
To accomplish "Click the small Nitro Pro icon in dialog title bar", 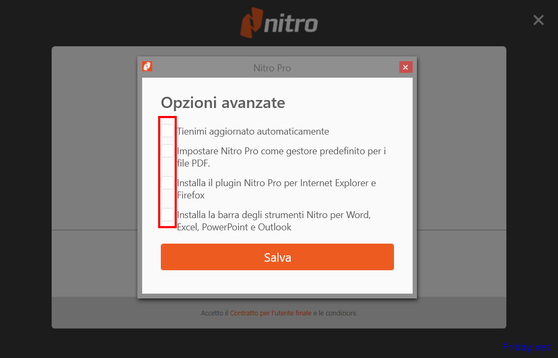I will pyautogui.click(x=147, y=66).
